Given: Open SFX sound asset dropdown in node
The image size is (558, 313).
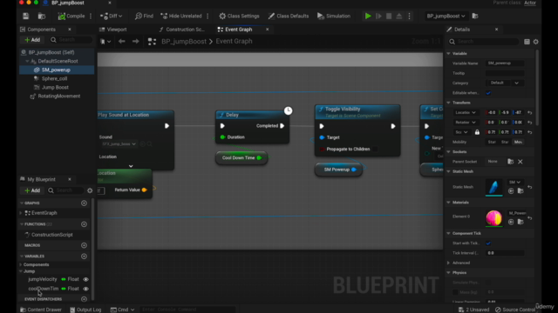Looking at the screenshot, I should [119, 144].
